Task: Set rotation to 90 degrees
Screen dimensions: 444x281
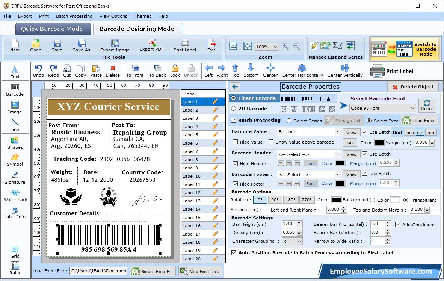Action: click(275, 200)
